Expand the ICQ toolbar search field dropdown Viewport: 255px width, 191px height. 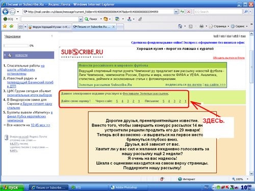tap(81, 19)
